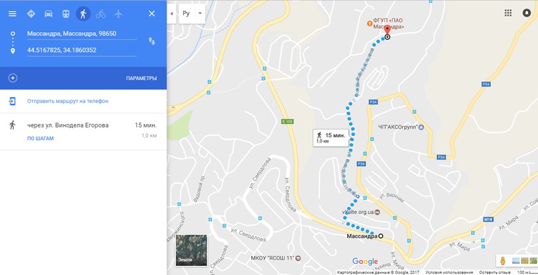Select the best travel modes icon

pyautogui.click(x=31, y=14)
